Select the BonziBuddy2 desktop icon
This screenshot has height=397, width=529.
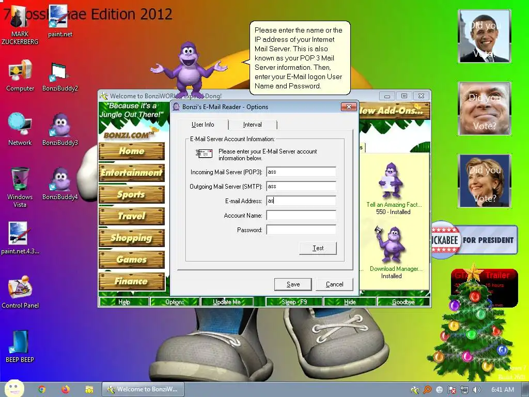pos(60,77)
